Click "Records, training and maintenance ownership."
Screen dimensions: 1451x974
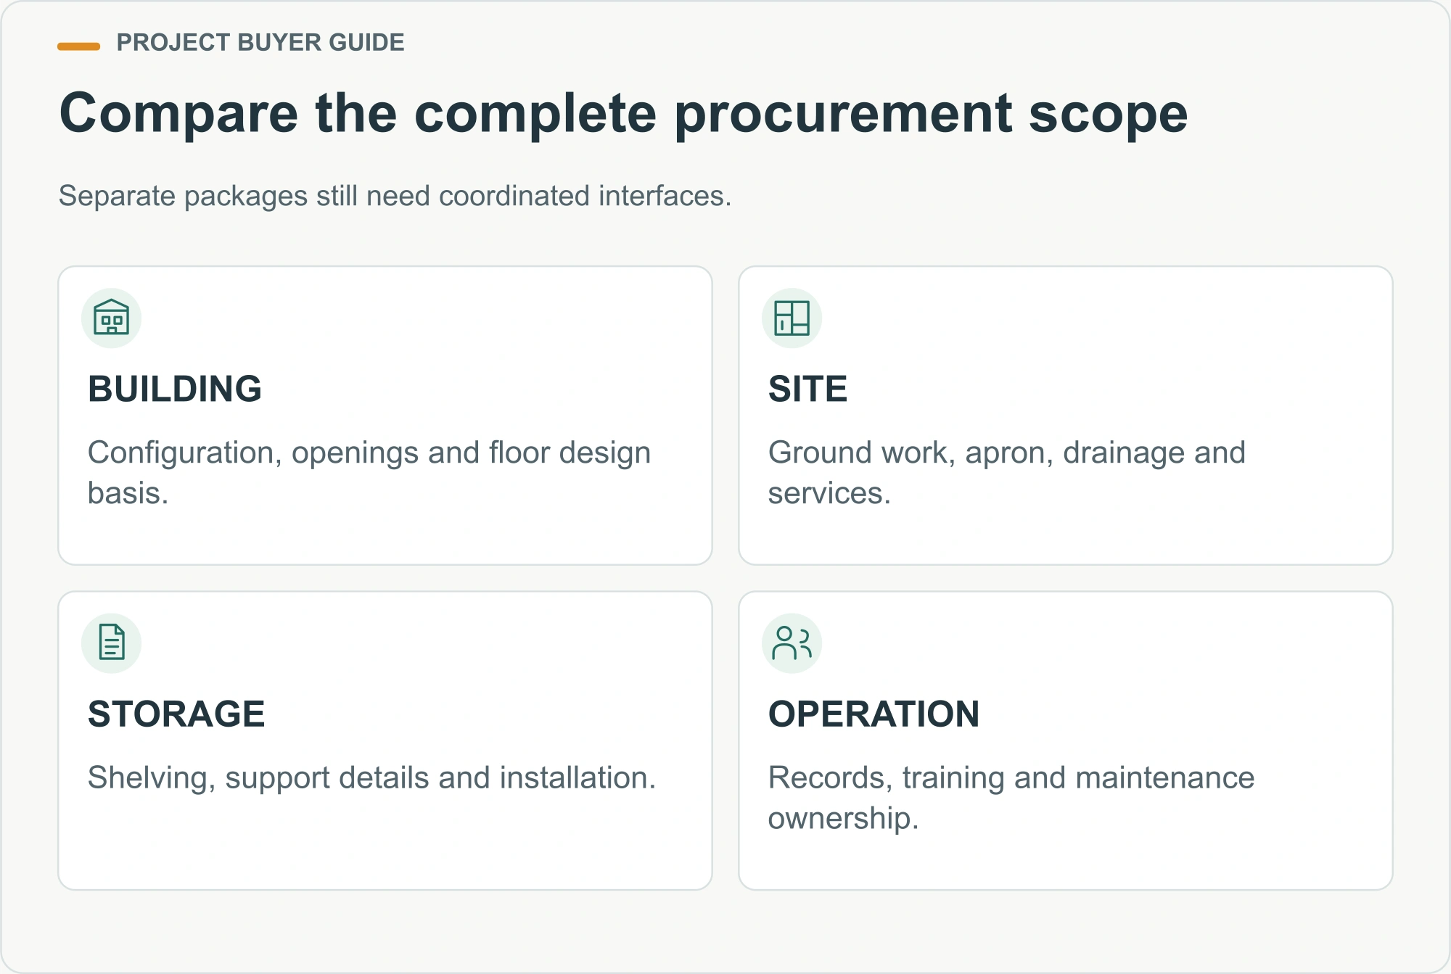[1011, 797]
